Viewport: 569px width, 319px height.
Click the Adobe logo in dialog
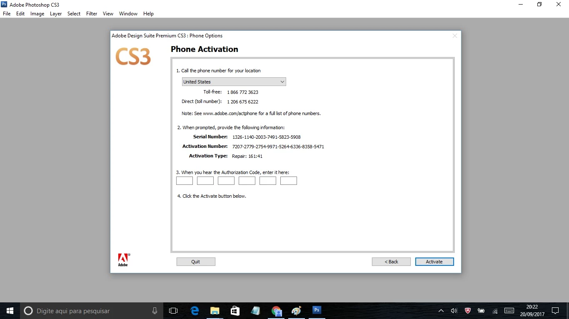coord(123,260)
